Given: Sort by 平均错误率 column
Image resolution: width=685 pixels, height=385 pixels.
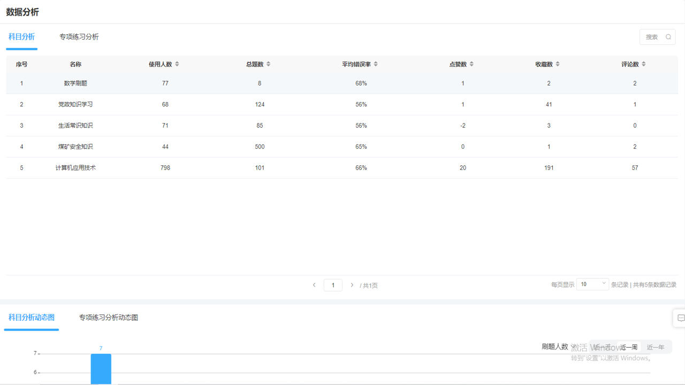Looking at the screenshot, I should click(376, 64).
